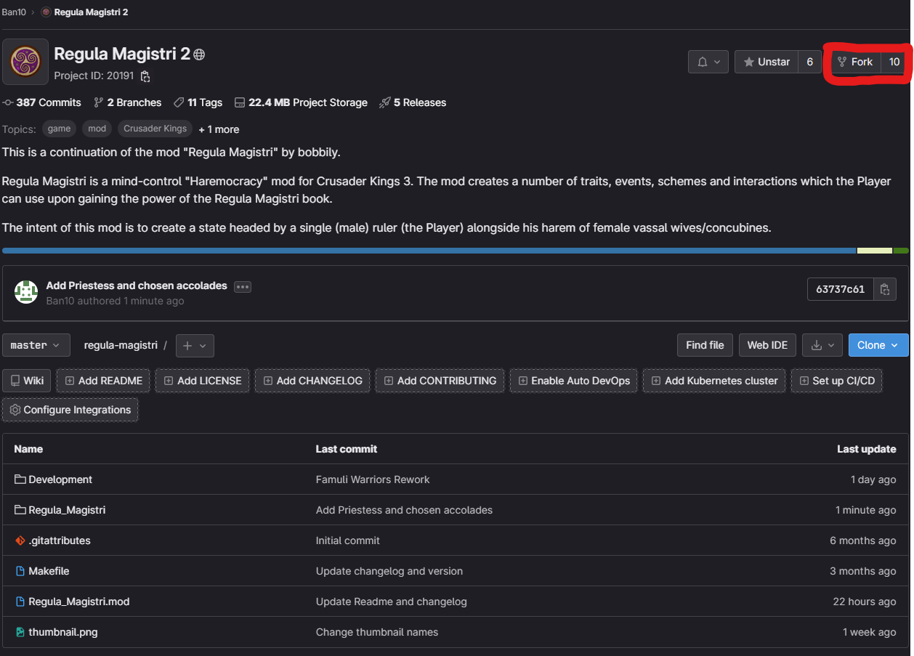Click the Last update column header
The height and width of the screenshot is (656, 914).
pyautogui.click(x=866, y=449)
